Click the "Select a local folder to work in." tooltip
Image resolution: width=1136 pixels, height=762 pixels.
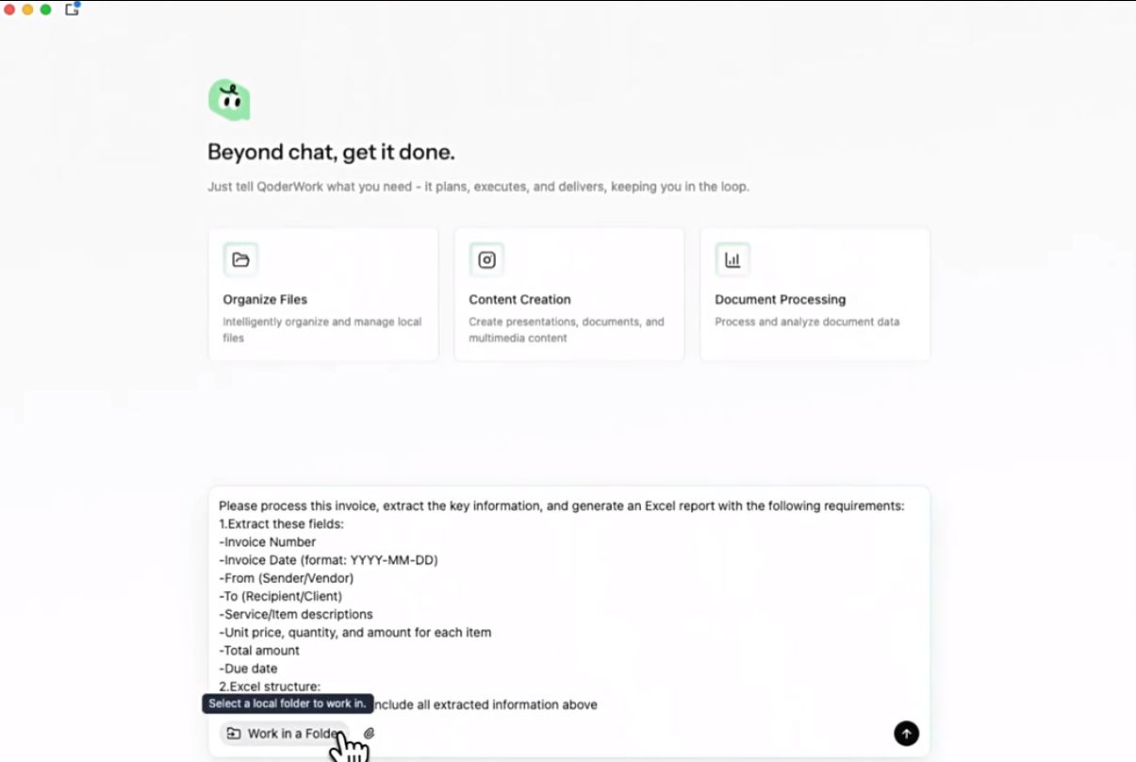[288, 704]
